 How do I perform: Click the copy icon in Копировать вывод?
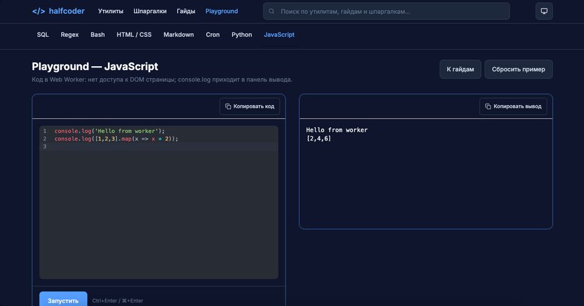click(x=488, y=106)
